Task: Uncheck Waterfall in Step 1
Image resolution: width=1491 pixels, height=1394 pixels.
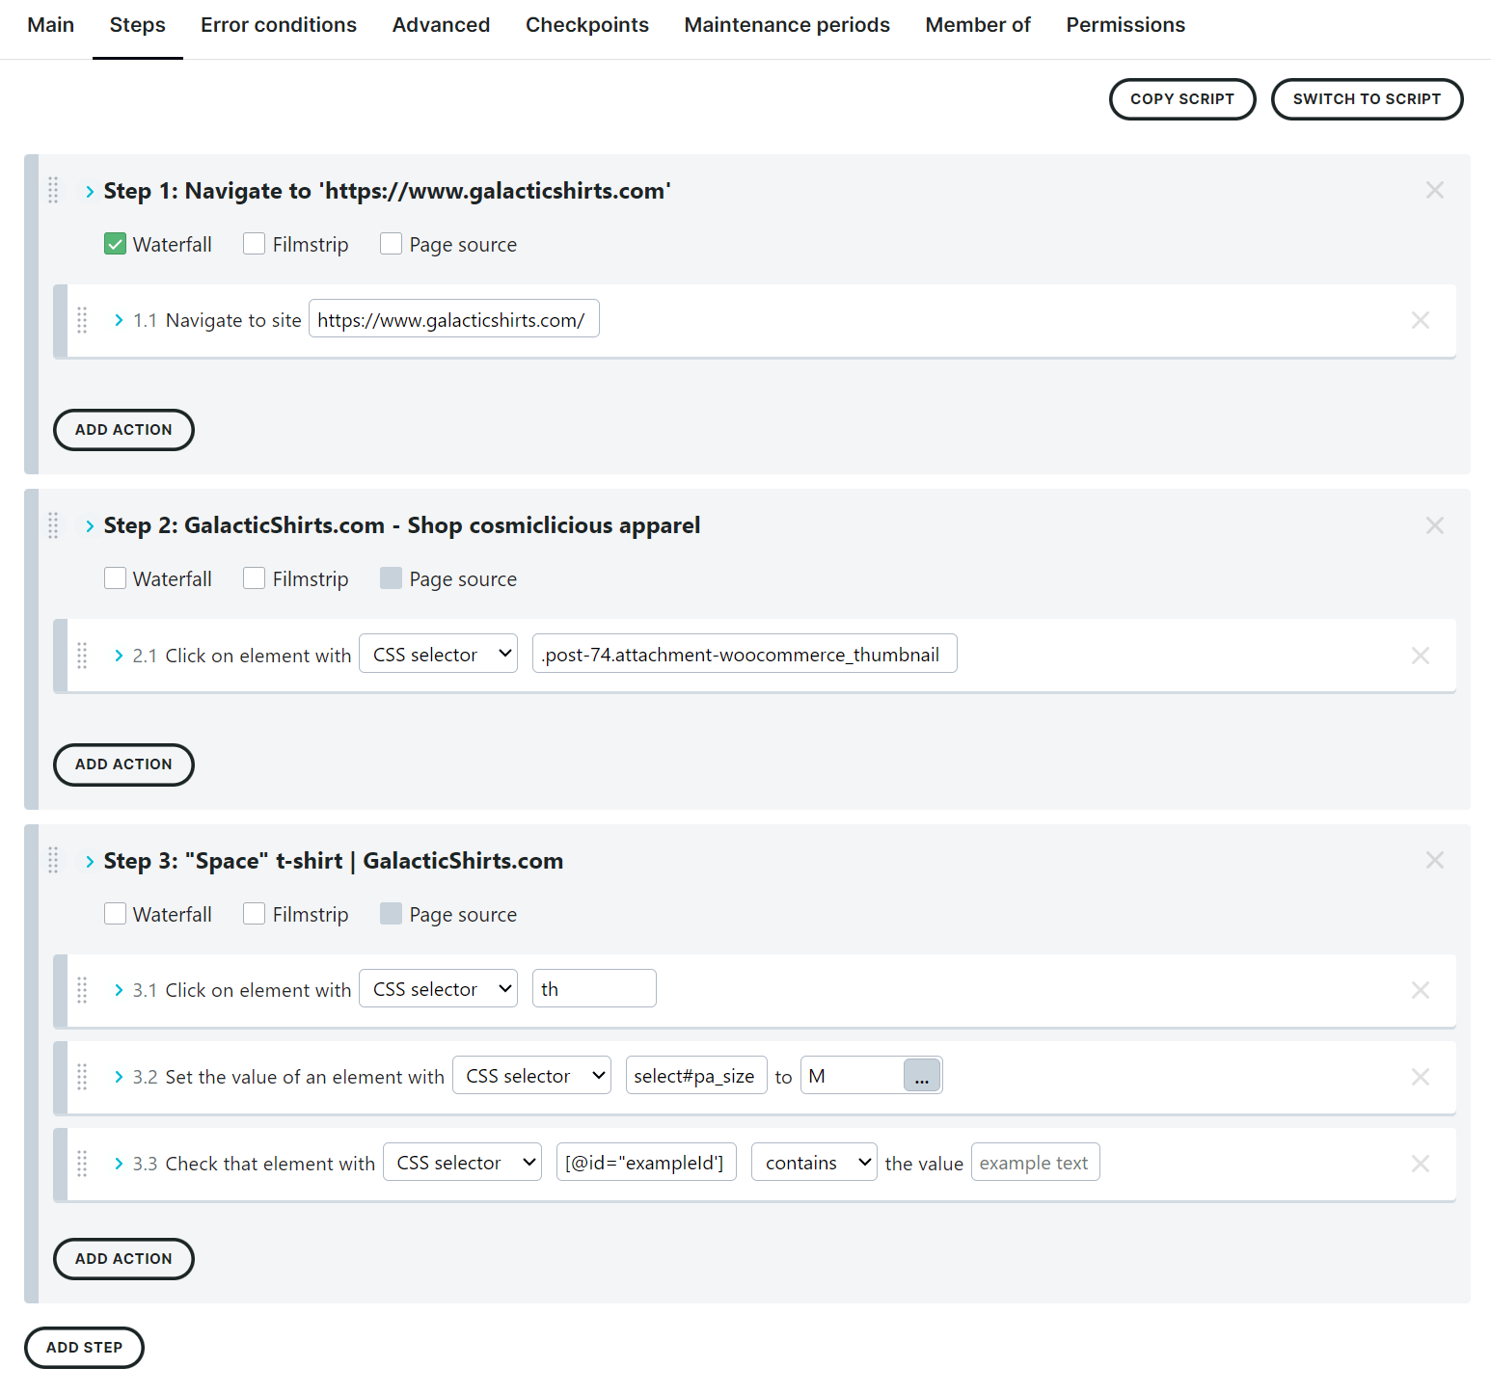Action: pos(115,243)
